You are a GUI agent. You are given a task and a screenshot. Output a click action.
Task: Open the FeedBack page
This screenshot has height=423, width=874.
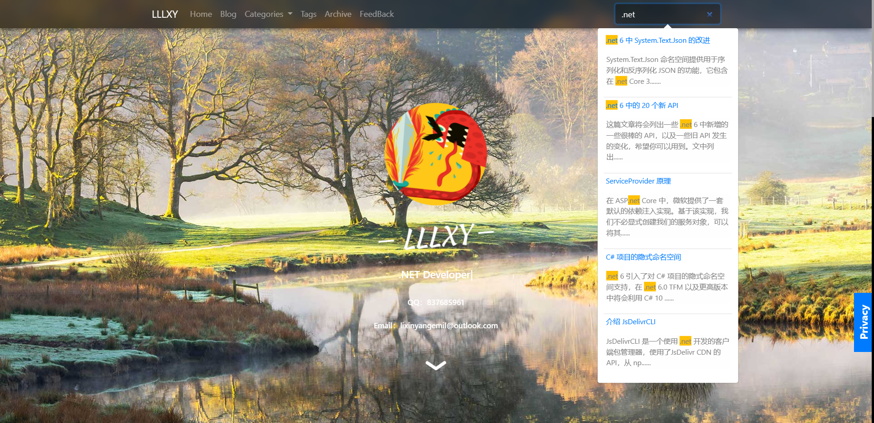[377, 14]
